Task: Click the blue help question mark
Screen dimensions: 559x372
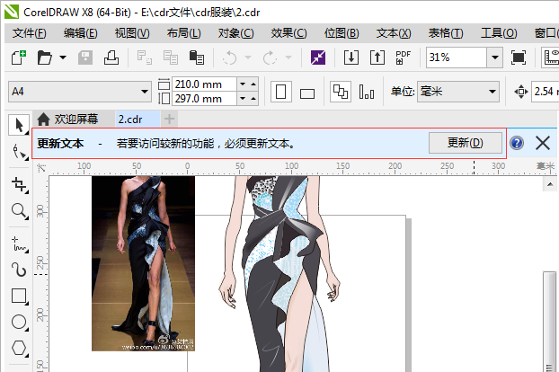Action: pyautogui.click(x=517, y=143)
